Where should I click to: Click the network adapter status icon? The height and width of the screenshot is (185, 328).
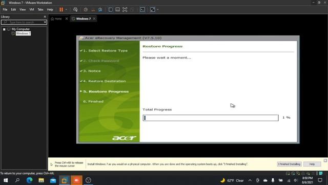click(298, 174)
